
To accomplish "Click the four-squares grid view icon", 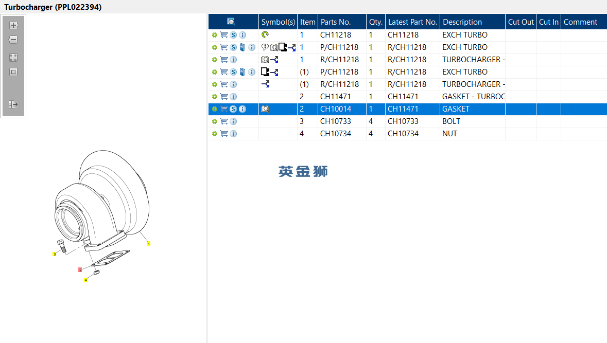I will [x=13, y=58].
